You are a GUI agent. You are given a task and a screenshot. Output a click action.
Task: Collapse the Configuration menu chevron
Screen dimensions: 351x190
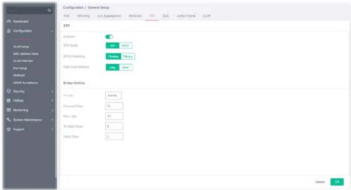click(52, 31)
